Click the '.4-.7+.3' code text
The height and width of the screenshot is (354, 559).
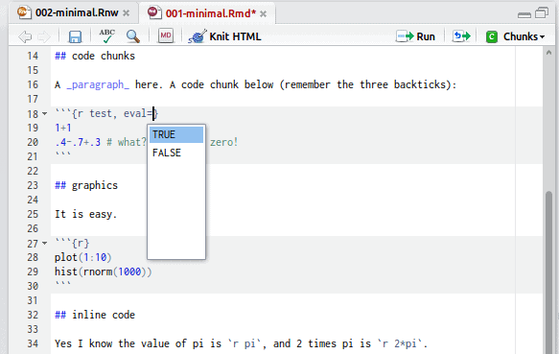coord(78,142)
